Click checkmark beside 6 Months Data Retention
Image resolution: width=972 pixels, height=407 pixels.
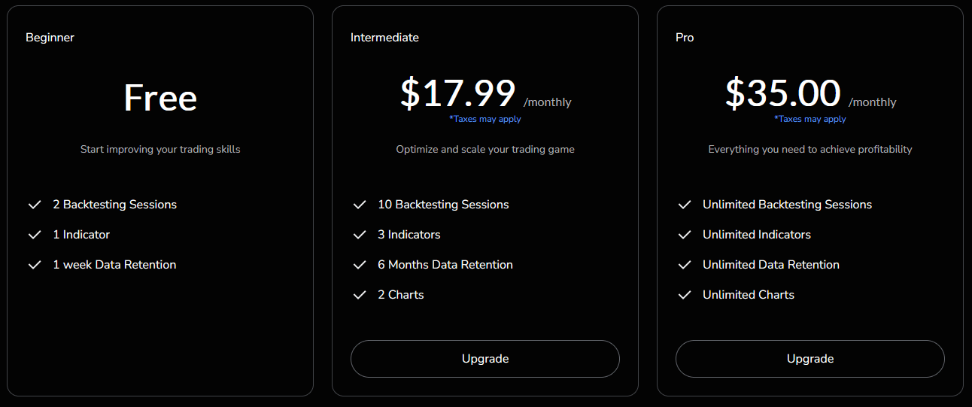click(x=360, y=265)
